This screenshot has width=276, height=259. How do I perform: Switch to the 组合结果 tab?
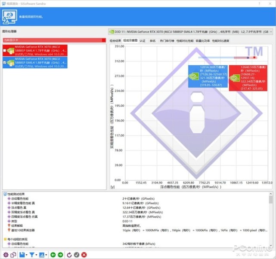pos(115,41)
